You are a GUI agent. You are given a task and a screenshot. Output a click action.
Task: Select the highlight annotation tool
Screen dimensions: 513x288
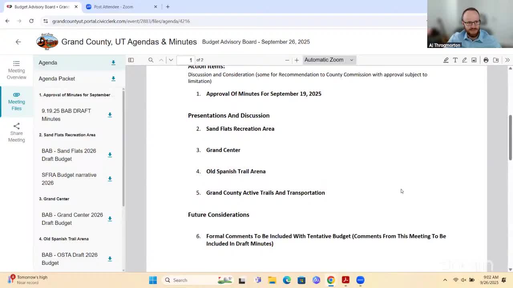click(x=446, y=60)
